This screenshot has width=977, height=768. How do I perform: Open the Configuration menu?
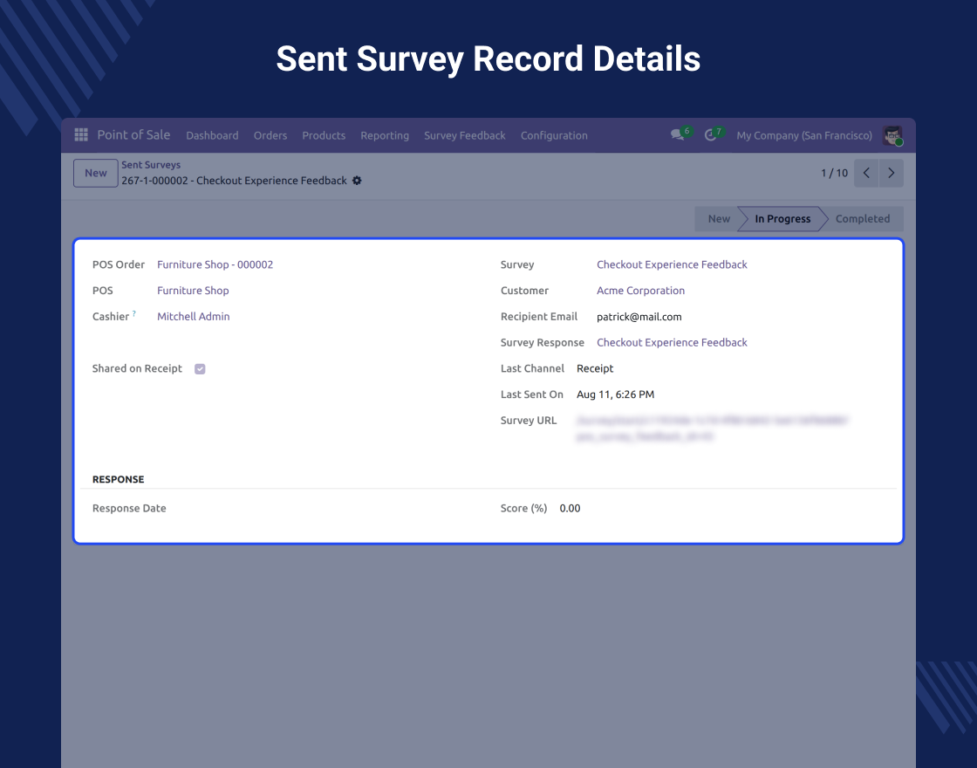(x=554, y=135)
